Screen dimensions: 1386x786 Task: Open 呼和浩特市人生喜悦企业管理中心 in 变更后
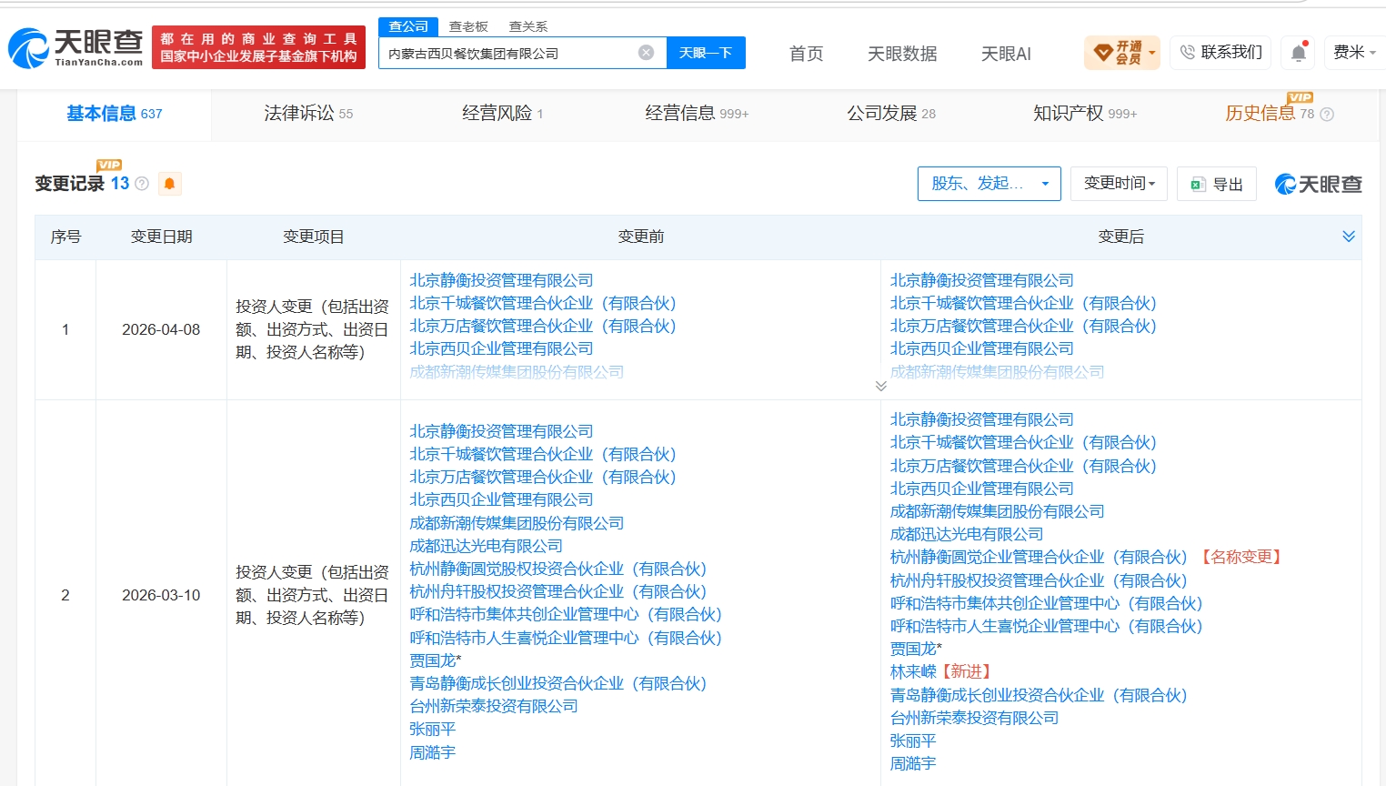(1046, 626)
